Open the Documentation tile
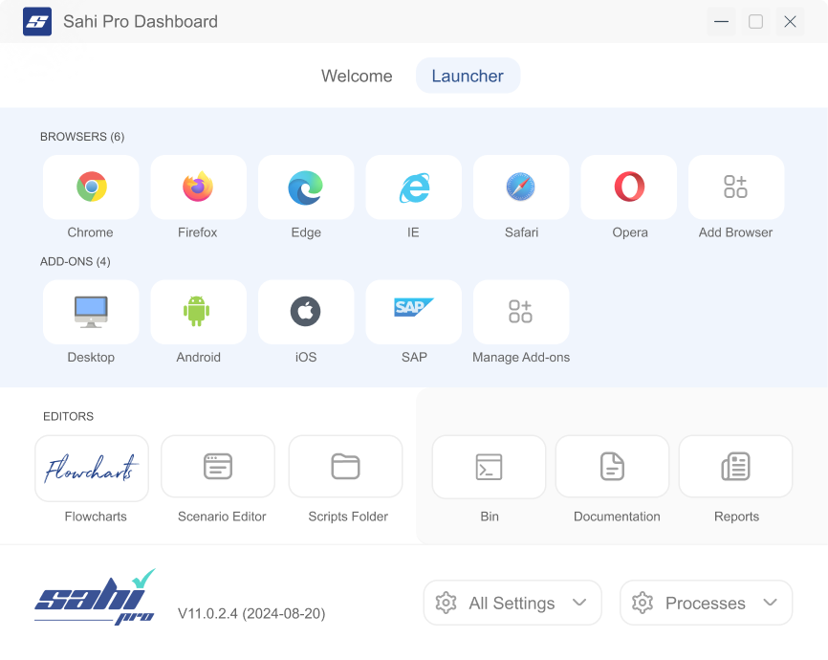Viewport: 828px width, 660px height. point(613,467)
